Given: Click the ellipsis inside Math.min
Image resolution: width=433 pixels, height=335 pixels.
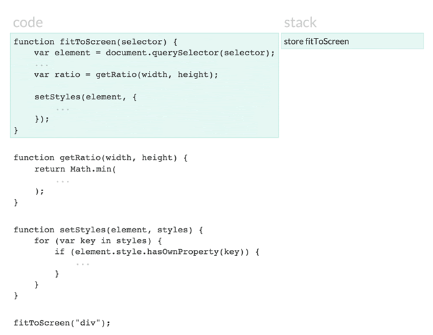Looking at the screenshot, I should 63,182.
